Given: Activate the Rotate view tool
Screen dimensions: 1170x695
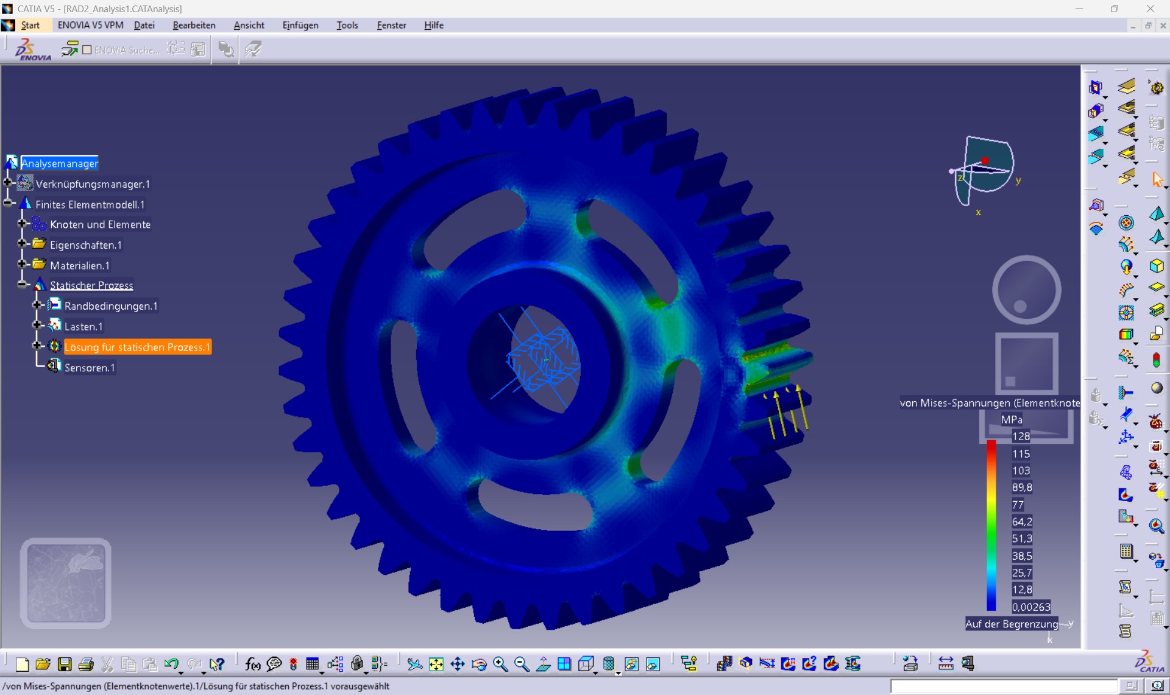Looking at the screenshot, I should [x=479, y=664].
